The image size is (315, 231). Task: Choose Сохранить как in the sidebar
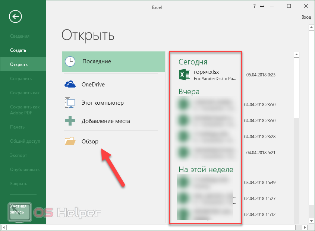[25, 93]
